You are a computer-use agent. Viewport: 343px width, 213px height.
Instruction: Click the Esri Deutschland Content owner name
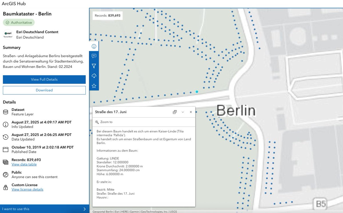click(37, 32)
